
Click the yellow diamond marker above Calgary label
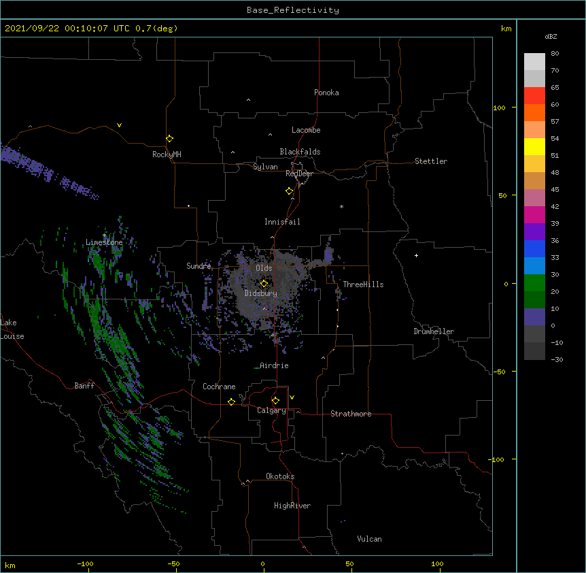coord(275,401)
